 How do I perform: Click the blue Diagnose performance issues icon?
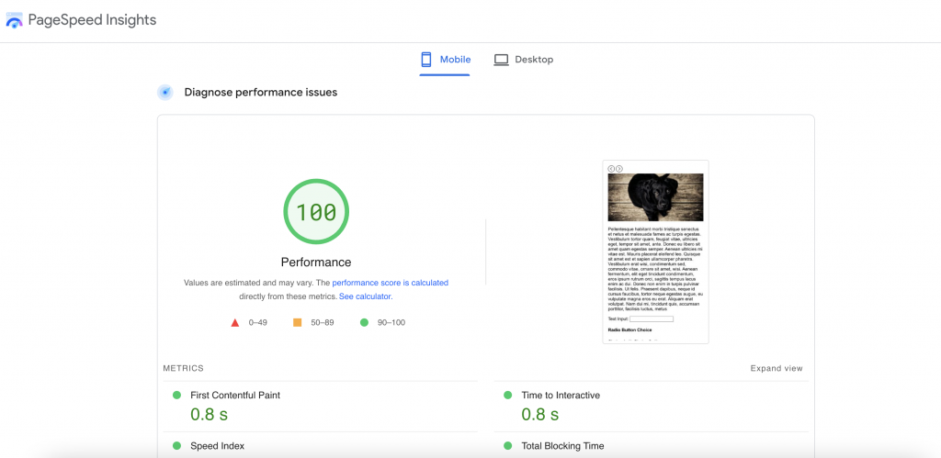click(165, 92)
